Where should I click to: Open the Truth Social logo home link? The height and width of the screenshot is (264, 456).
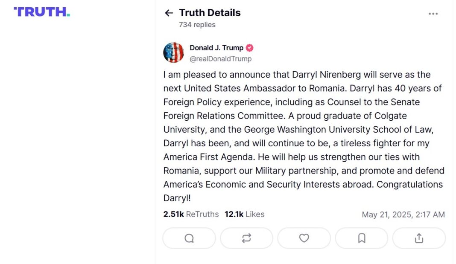(42, 12)
